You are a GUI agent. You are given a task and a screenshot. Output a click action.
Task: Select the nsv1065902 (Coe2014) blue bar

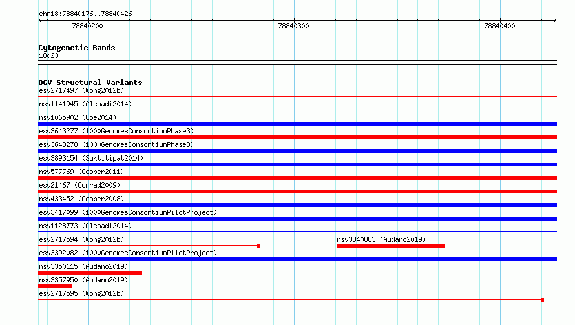click(x=297, y=124)
